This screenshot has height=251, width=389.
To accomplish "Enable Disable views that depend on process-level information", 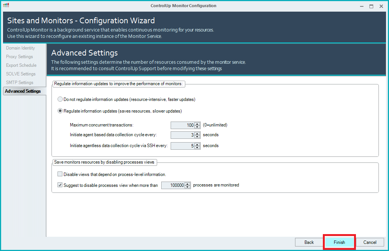I will (60, 174).
